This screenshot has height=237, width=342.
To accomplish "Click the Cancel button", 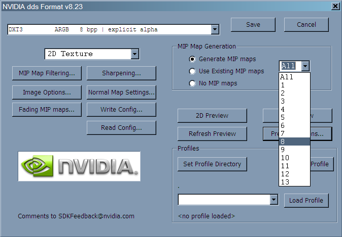I will pos(306,25).
